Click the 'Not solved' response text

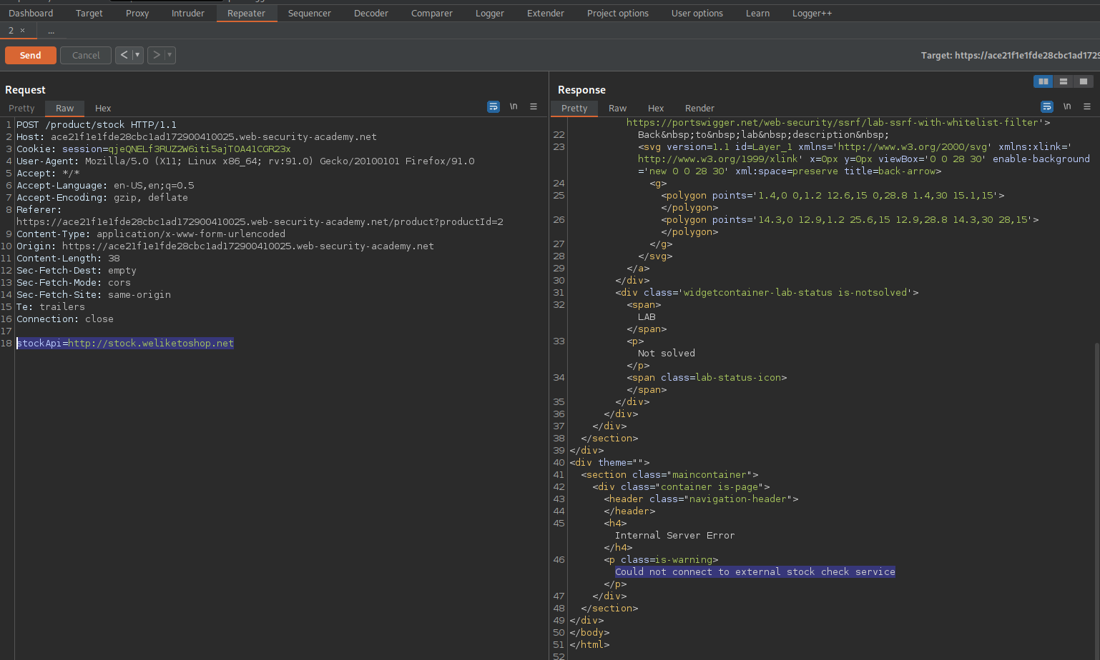pyautogui.click(x=667, y=354)
